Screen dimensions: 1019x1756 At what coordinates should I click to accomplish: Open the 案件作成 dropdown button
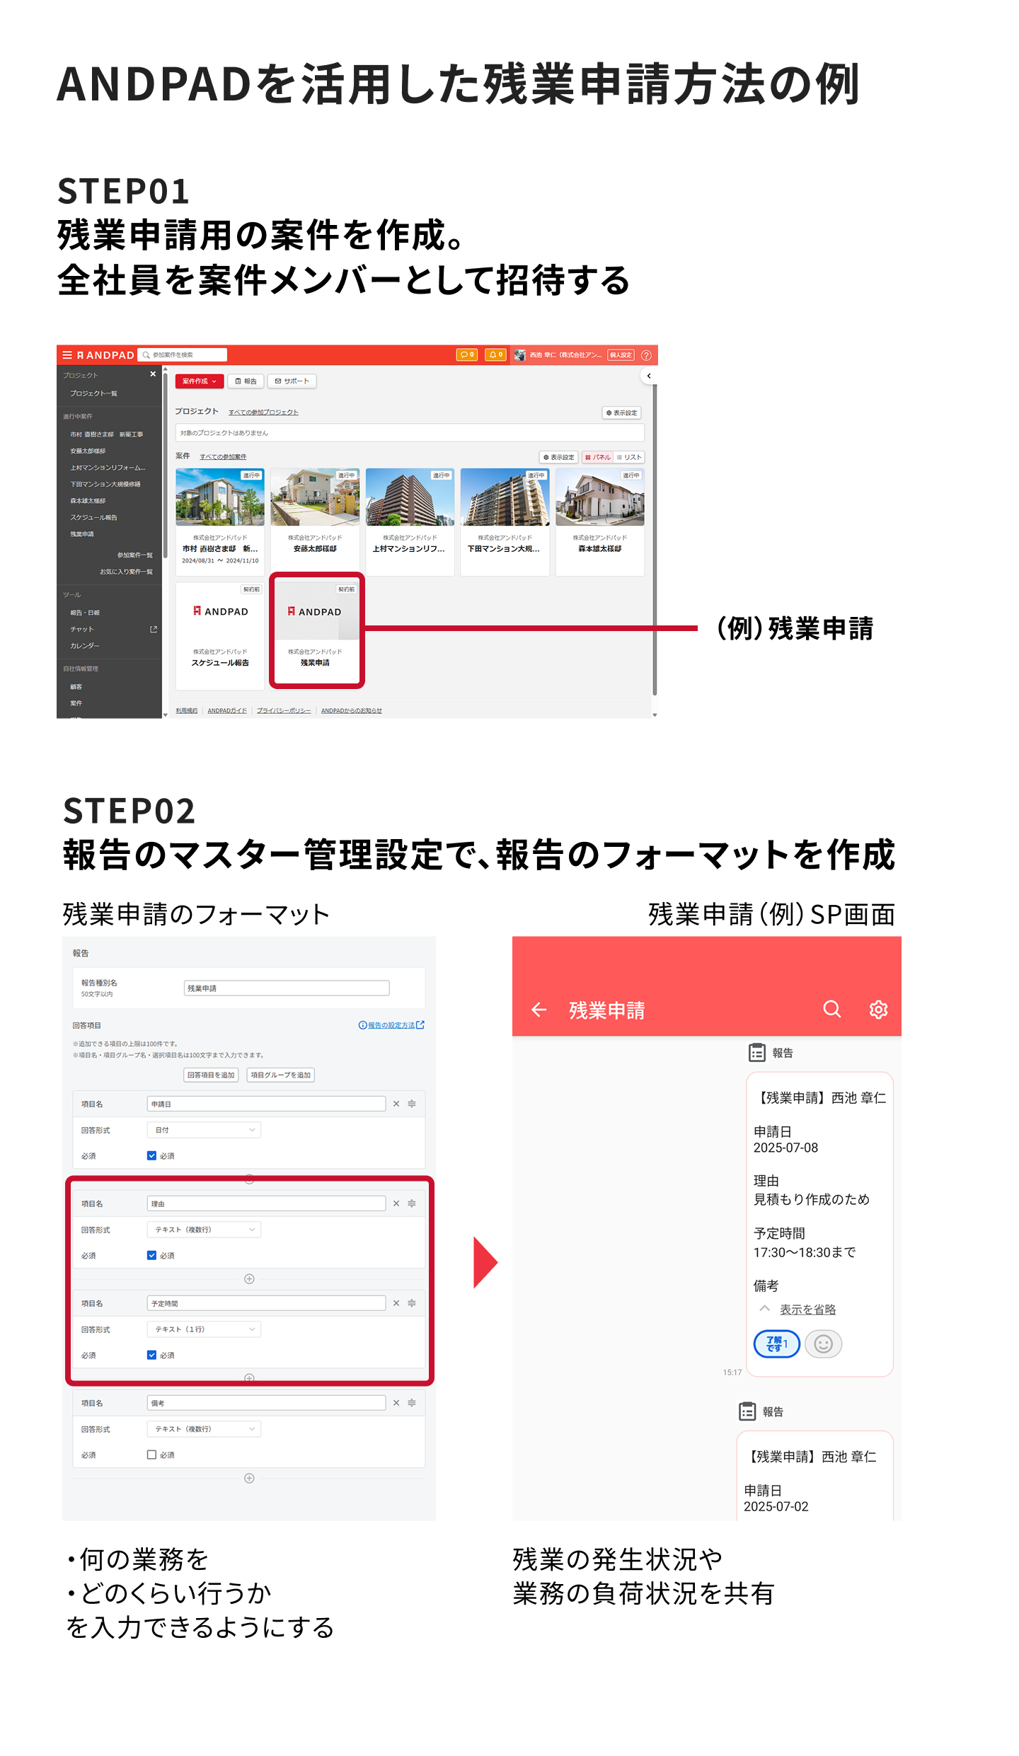(200, 381)
